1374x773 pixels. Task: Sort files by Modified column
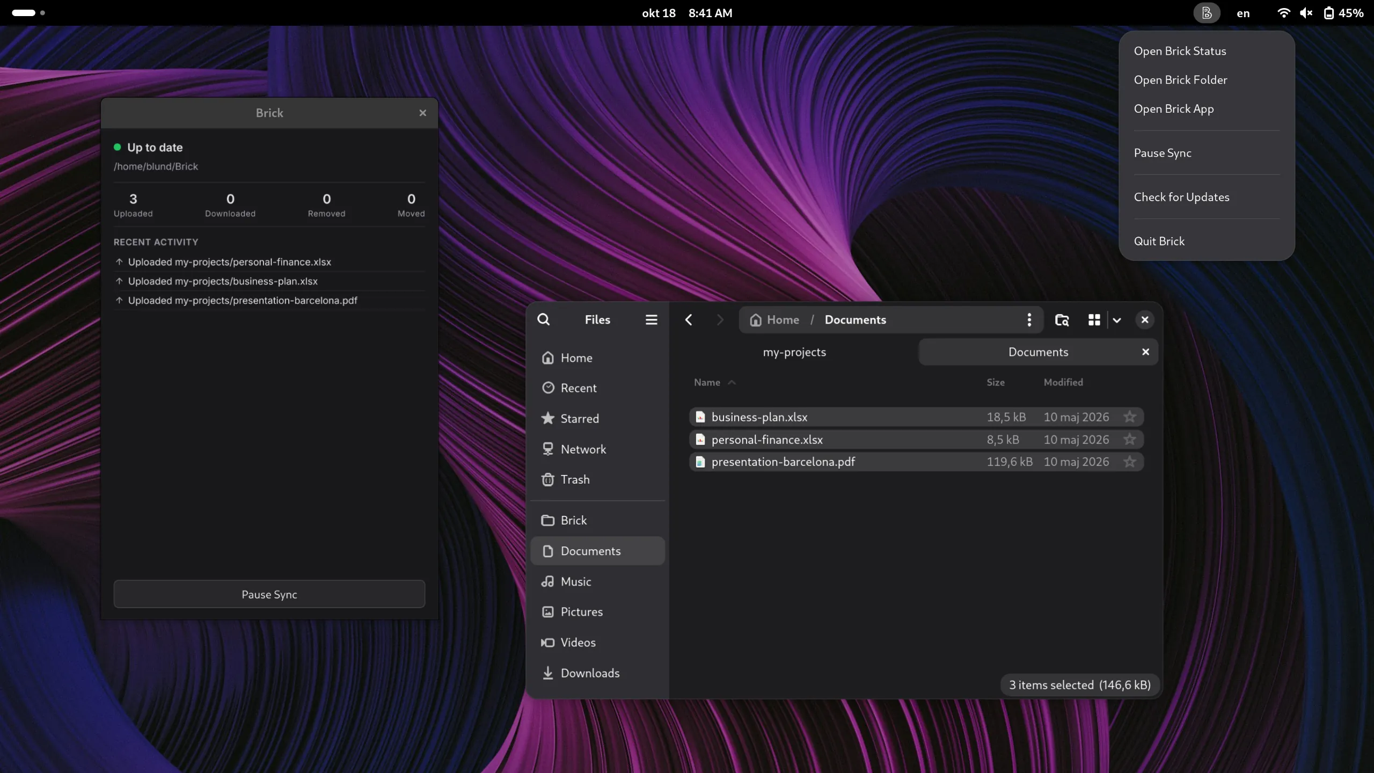[x=1063, y=382]
